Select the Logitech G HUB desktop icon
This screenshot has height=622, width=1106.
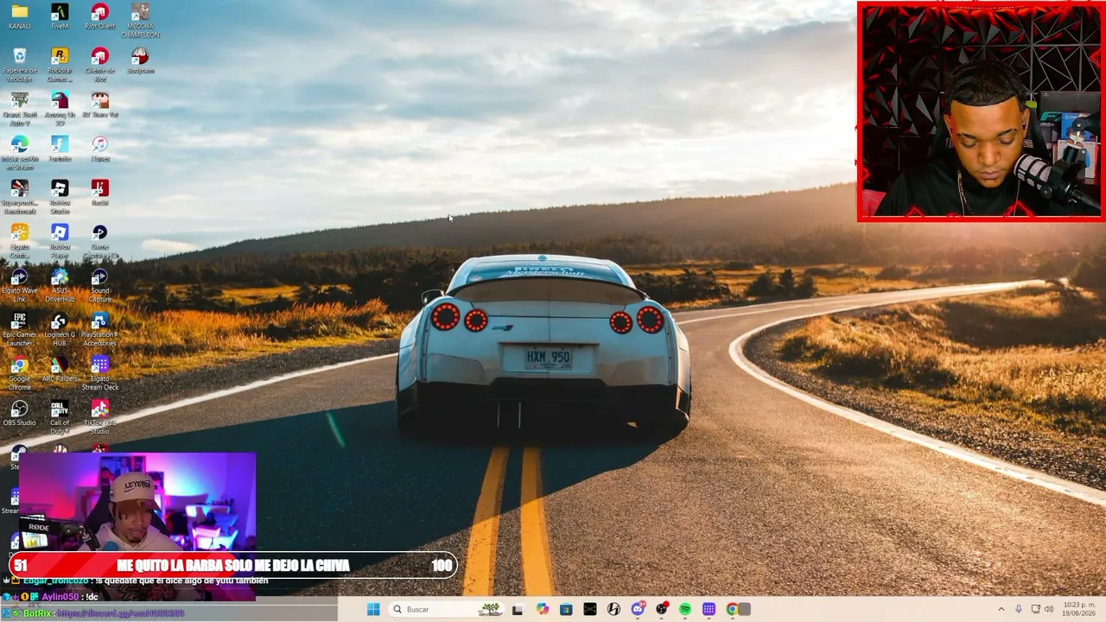pos(60,329)
